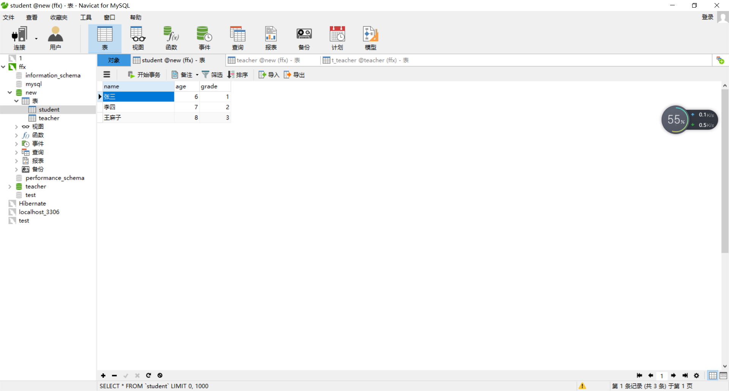Screen dimensions: 729x391
Task: Switch to grid view
Action: 713,375
